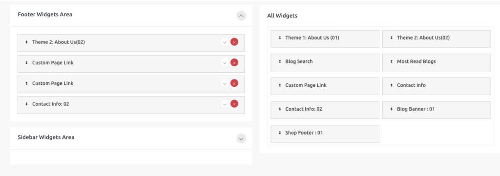
Task: Click drag handle of footer Theme 2: About Us(02)
Action: [26, 42]
